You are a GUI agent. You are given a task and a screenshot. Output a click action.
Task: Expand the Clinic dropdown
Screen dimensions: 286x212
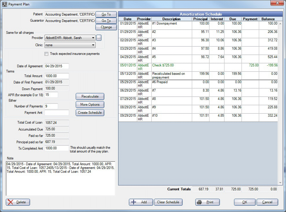pyautogui.click(x=93, y=45)
